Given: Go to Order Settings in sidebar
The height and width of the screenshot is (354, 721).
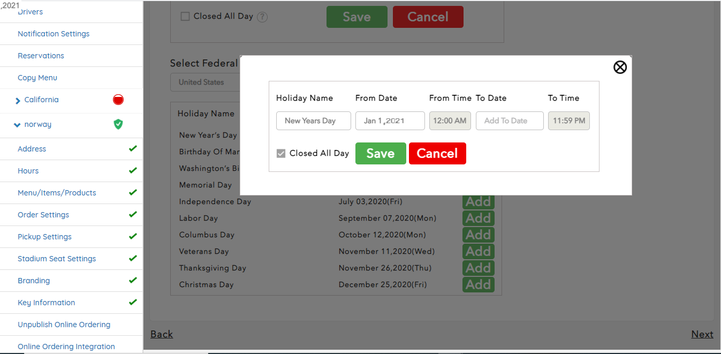Looking at the screenshot, I should click(43, 215).
